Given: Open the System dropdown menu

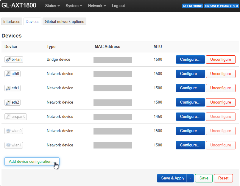Looking at the screenshot, I should pyautogui.click(x=74, y=6).
